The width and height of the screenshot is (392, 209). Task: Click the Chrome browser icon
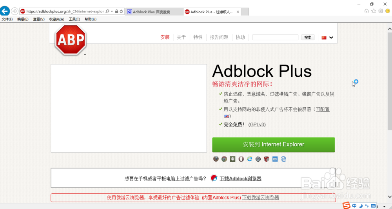(224, 159)
